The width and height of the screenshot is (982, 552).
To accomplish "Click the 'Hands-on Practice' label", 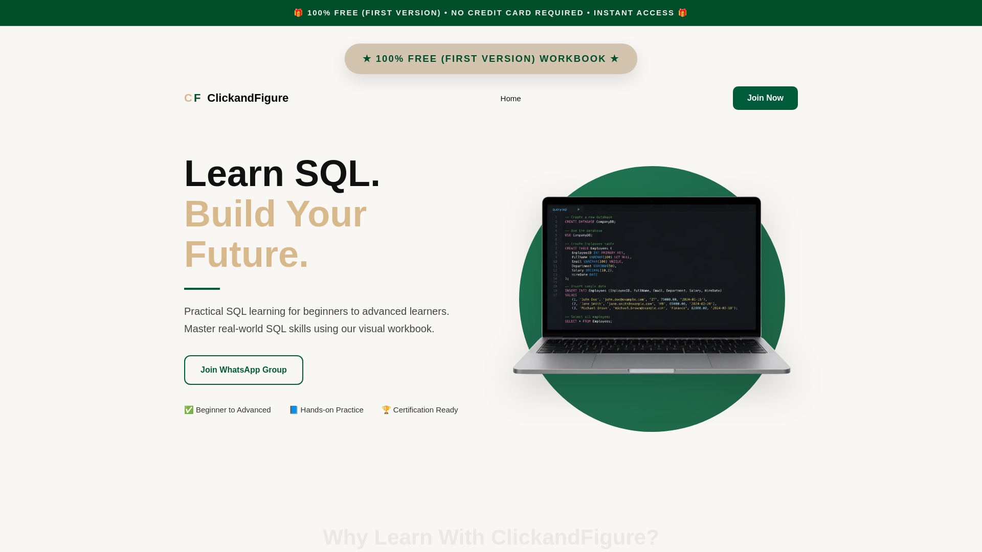I will (332, 410).
